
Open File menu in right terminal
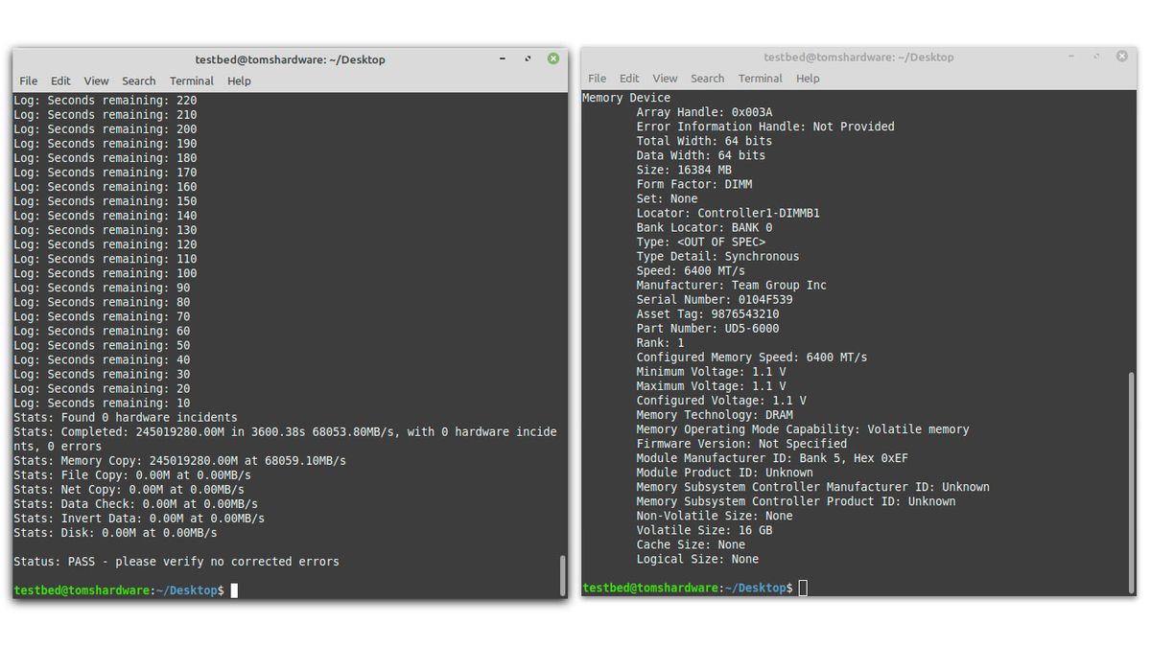point(598,79)
